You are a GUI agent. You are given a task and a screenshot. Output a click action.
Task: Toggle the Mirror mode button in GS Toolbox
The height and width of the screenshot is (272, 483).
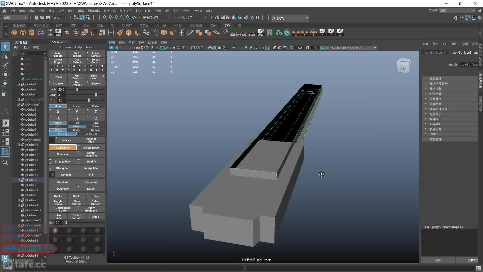pos(58,106)
